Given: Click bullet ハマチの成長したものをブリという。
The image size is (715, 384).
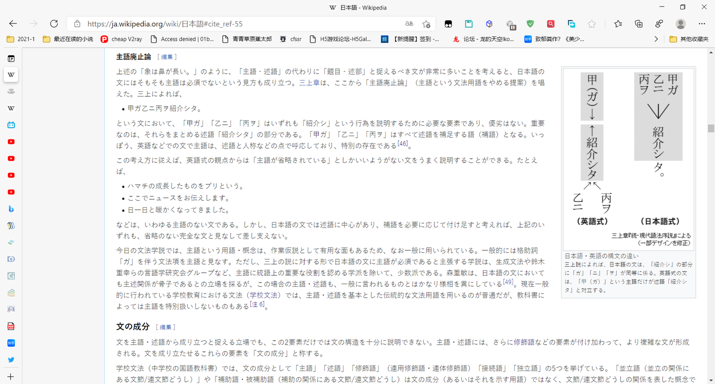Looking at the screenshot, I should click(186, 186).
